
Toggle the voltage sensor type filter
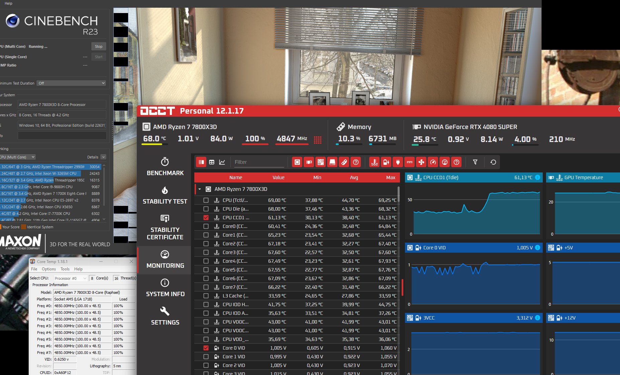386,162
